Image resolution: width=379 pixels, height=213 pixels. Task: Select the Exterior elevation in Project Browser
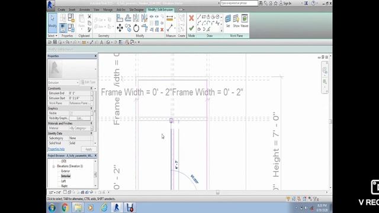coord(66,171)
